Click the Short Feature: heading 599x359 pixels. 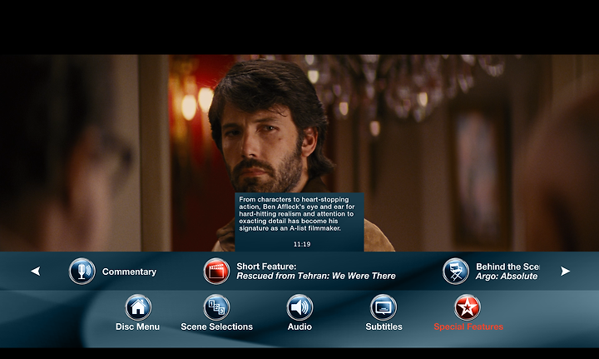(x=266, y=267)
